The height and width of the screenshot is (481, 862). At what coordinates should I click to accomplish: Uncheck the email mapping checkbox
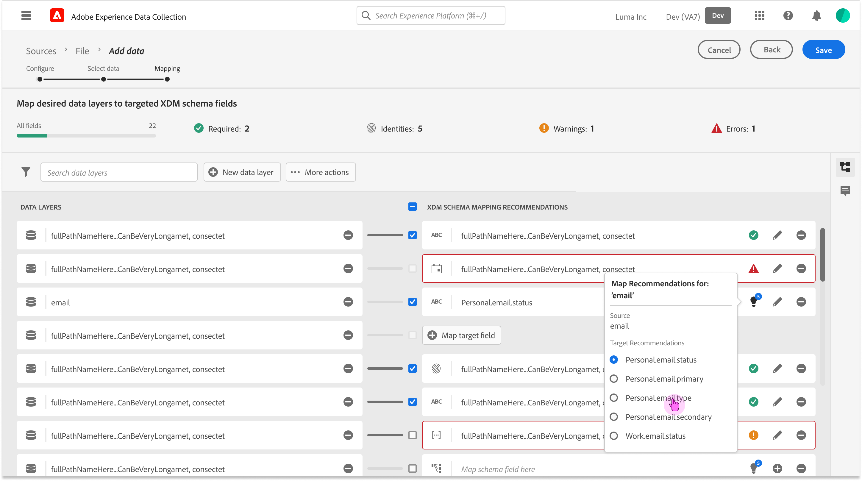[412, 302]
